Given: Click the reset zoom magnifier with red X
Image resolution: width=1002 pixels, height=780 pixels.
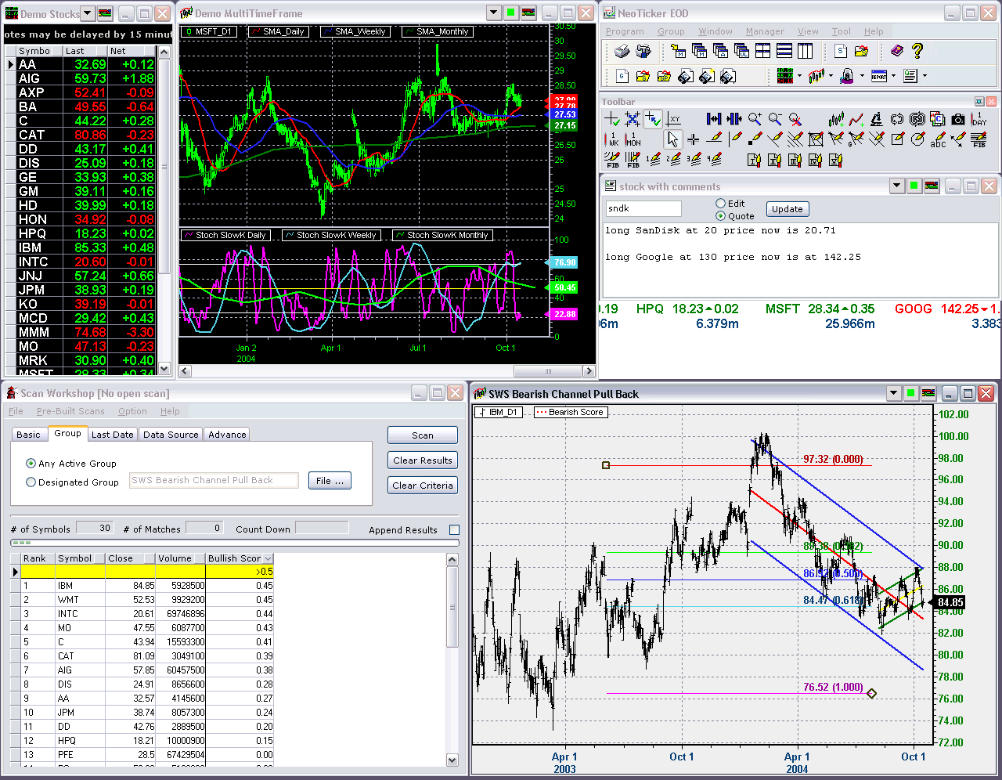Looking at the screenshot, I should click(x=795, y=119).
